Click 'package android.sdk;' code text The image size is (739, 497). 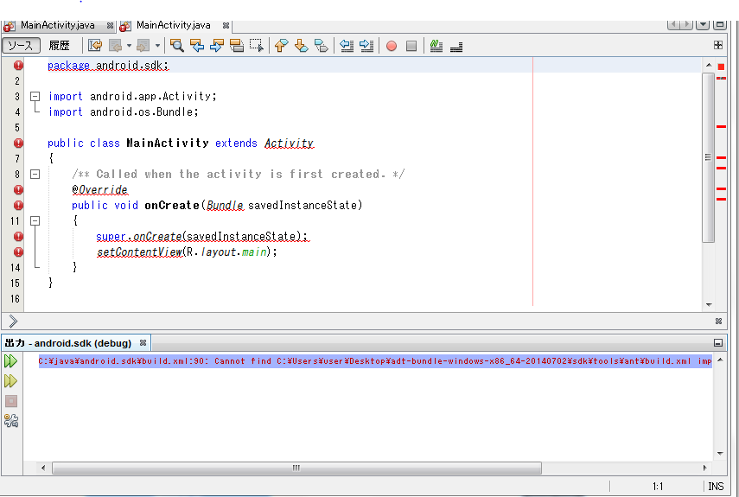tap(108, 66)
